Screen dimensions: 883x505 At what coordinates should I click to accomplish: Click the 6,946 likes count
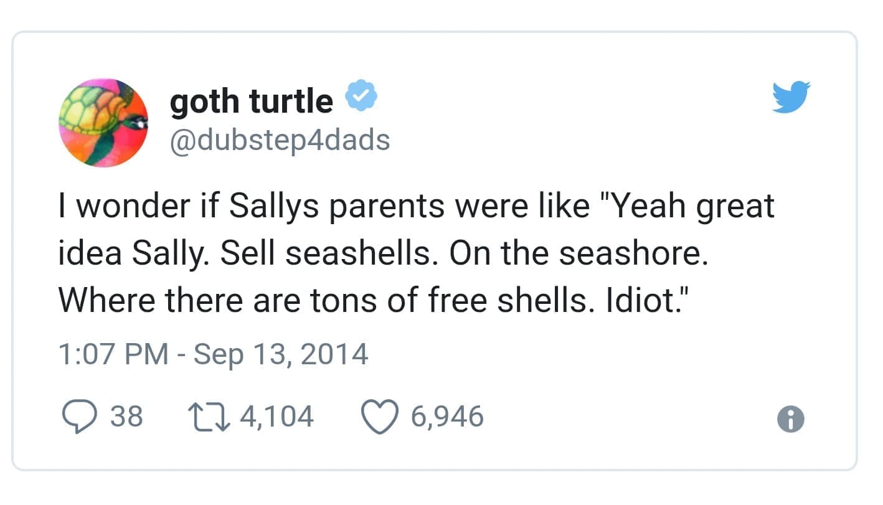[446, 417]
